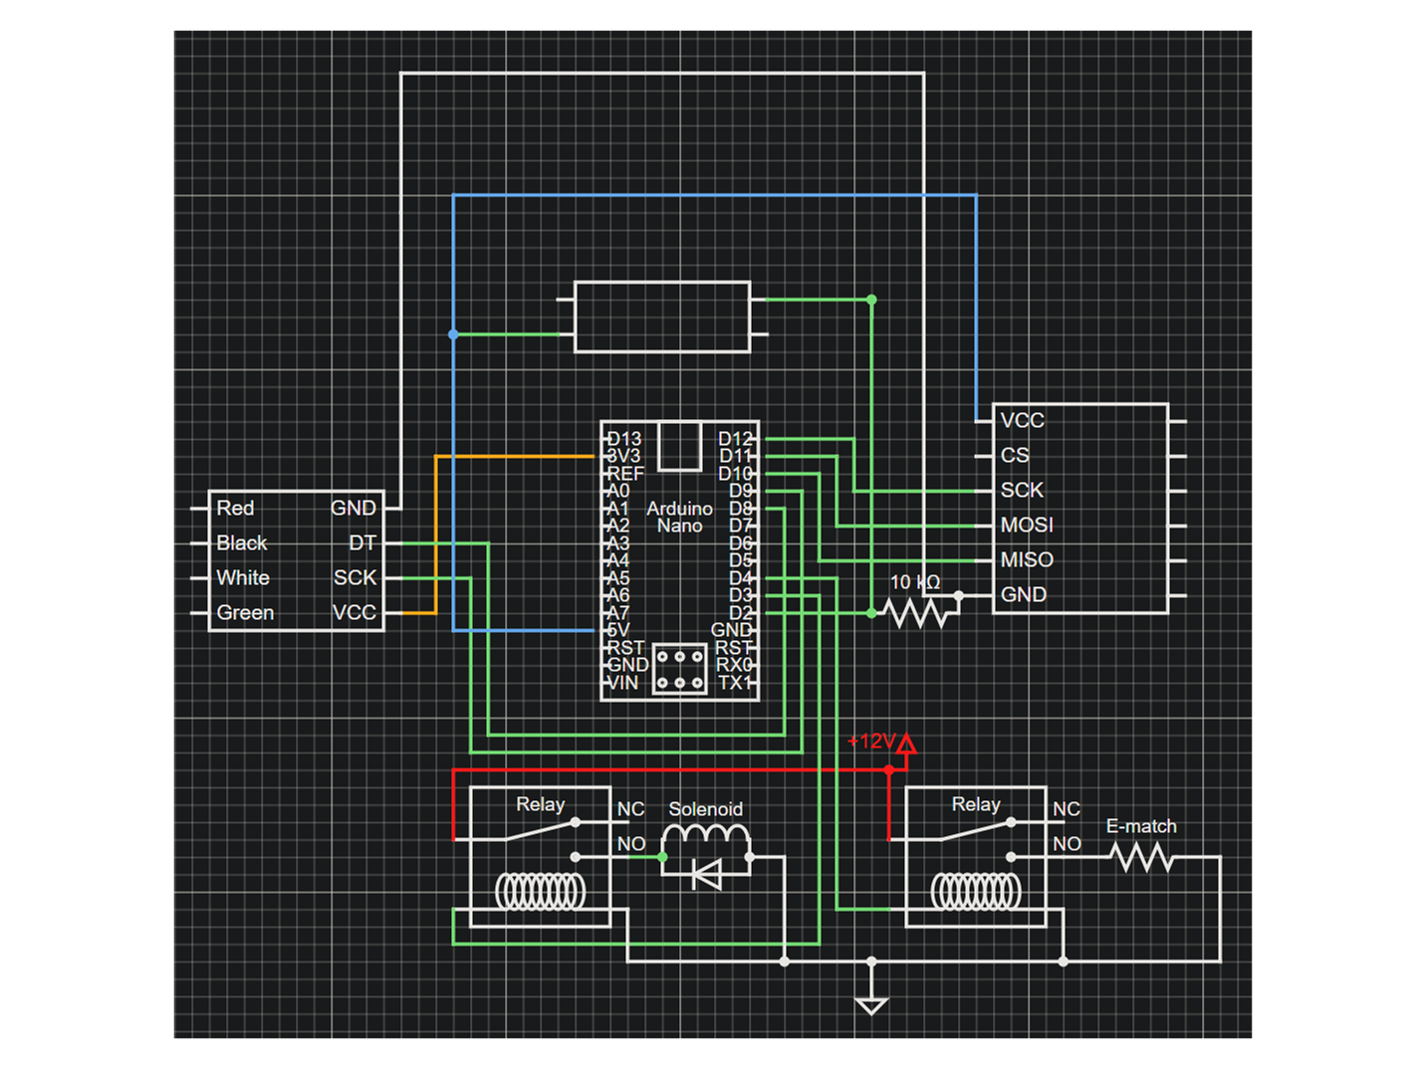Click the left module's VCC pin

pos(355,612)
